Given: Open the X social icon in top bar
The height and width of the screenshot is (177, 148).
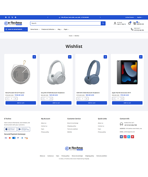Looking at the screenshot, I should point(12,17).
